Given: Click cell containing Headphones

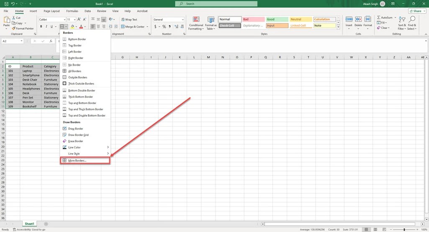Looking at the screenshot, I should coord(31,89).
